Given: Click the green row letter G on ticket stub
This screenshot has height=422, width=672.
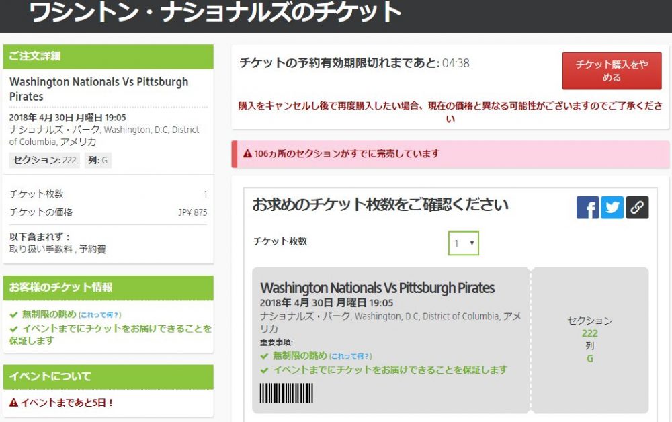Looking at the screenshot, I should [590, 359].
